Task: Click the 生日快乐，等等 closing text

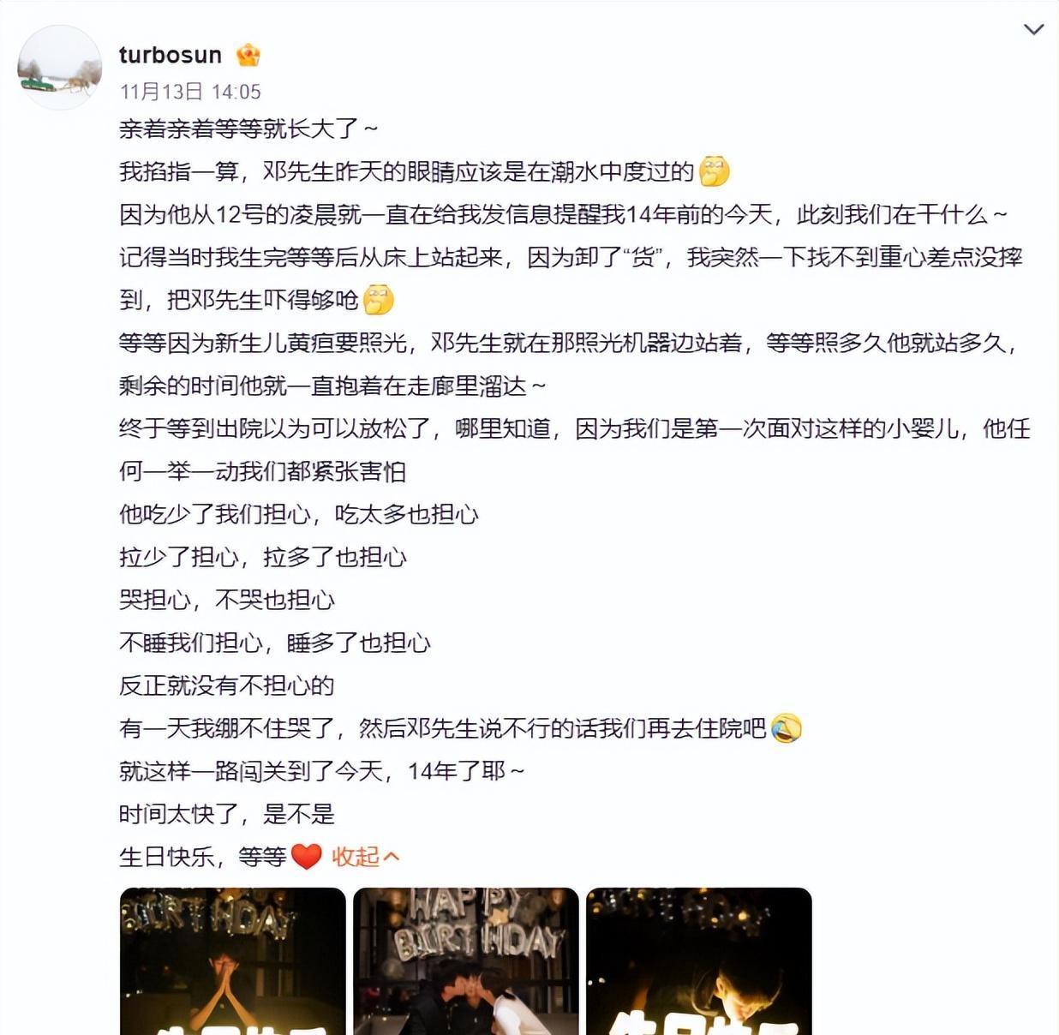Action: [x=202, y=857]
